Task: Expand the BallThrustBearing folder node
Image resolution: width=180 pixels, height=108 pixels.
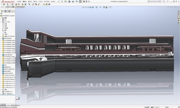Action: (1, 69)
